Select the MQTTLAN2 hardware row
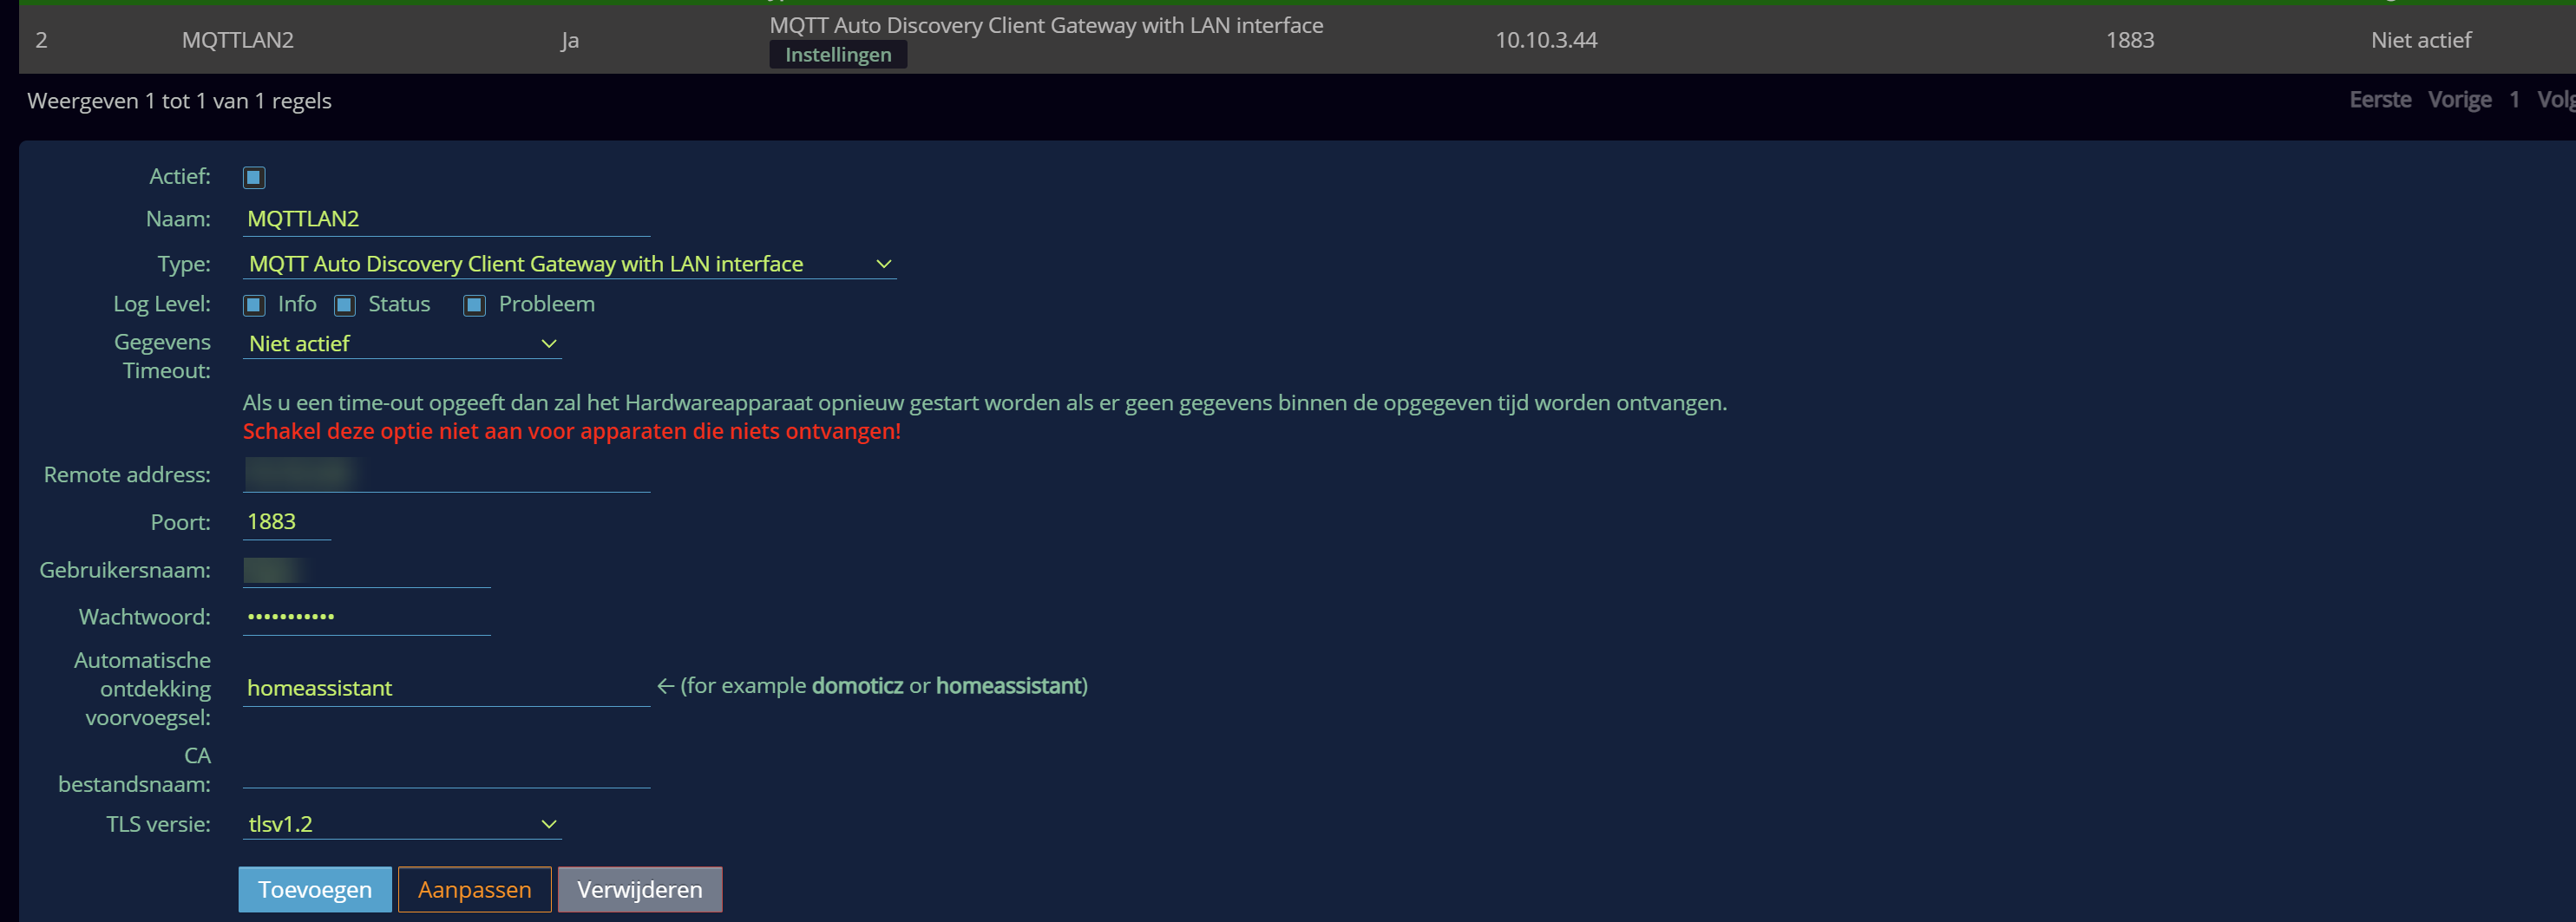 [x=239, y=40]
